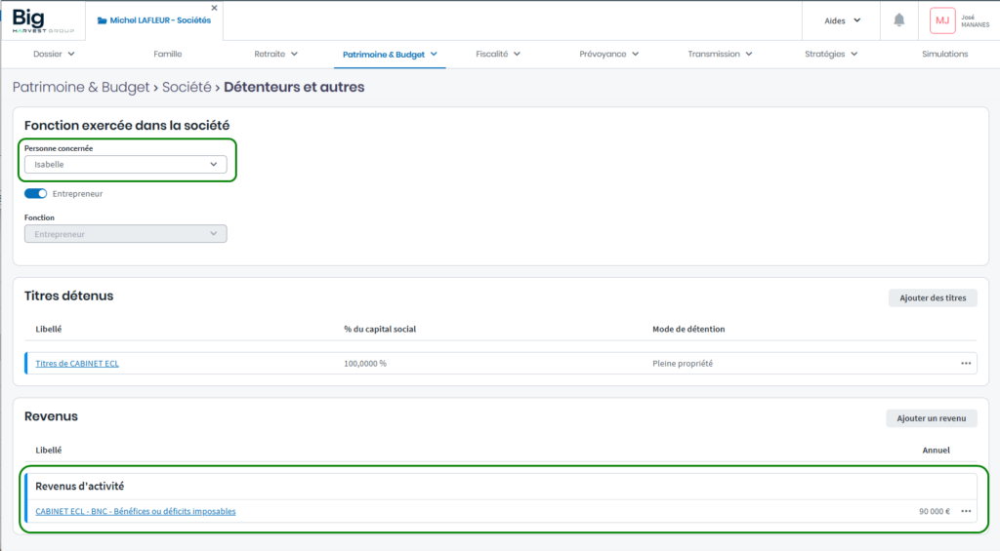Open three-dot menu for Titres de CABINET ECL
The image size is (1000, 551).
pyautogui.click(x=966, y=363)
